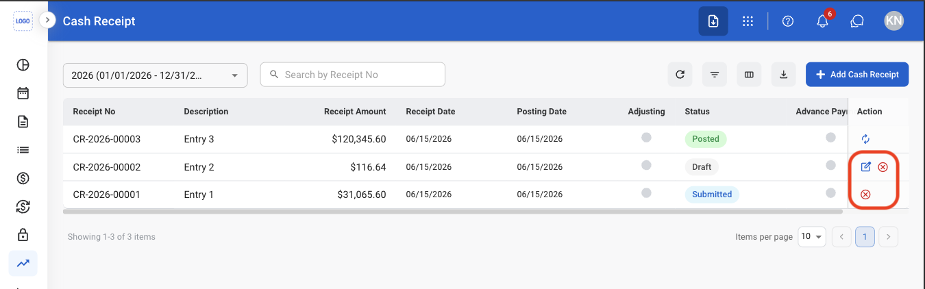Cancel receipt CR-2026-00001 with red X
The height and width of the screenshot is (289, 925).
pos(865,194)
